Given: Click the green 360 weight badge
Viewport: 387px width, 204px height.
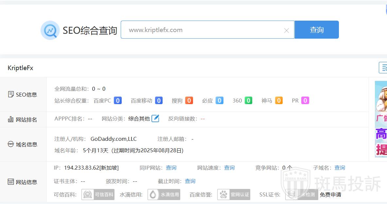Looking at the screenshot, I should click(x=248, y=101).
